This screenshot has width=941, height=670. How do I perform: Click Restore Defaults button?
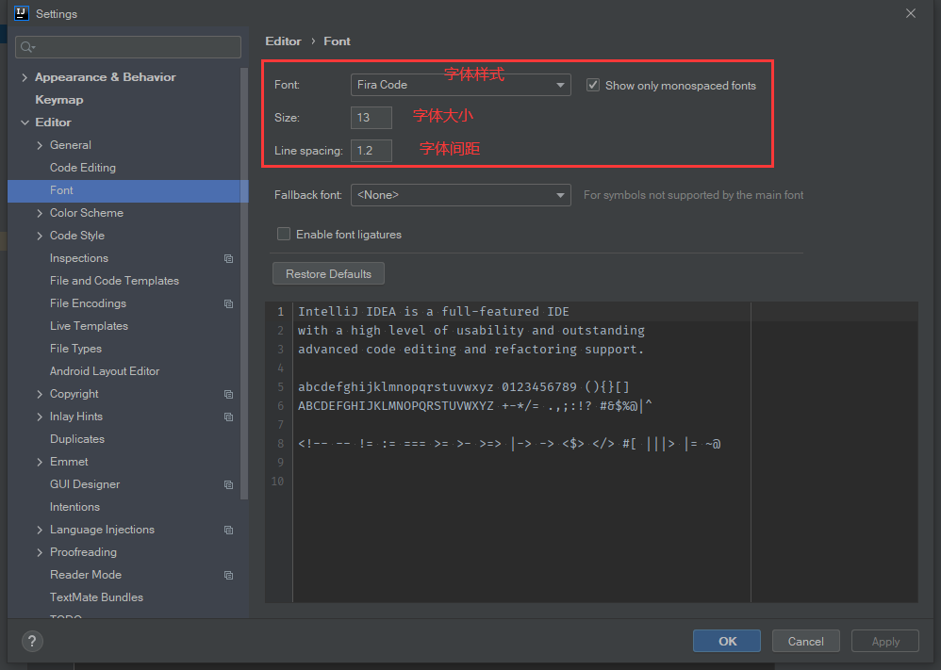click(328, 273)
